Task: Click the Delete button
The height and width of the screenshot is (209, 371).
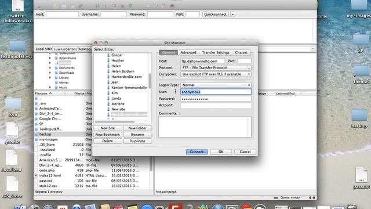Action: (108, 140)
